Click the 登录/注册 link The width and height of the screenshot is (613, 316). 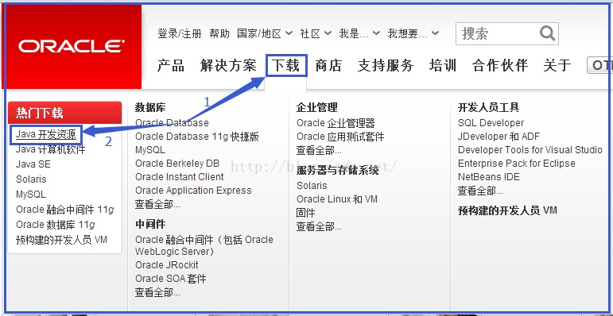click(180, 33)
